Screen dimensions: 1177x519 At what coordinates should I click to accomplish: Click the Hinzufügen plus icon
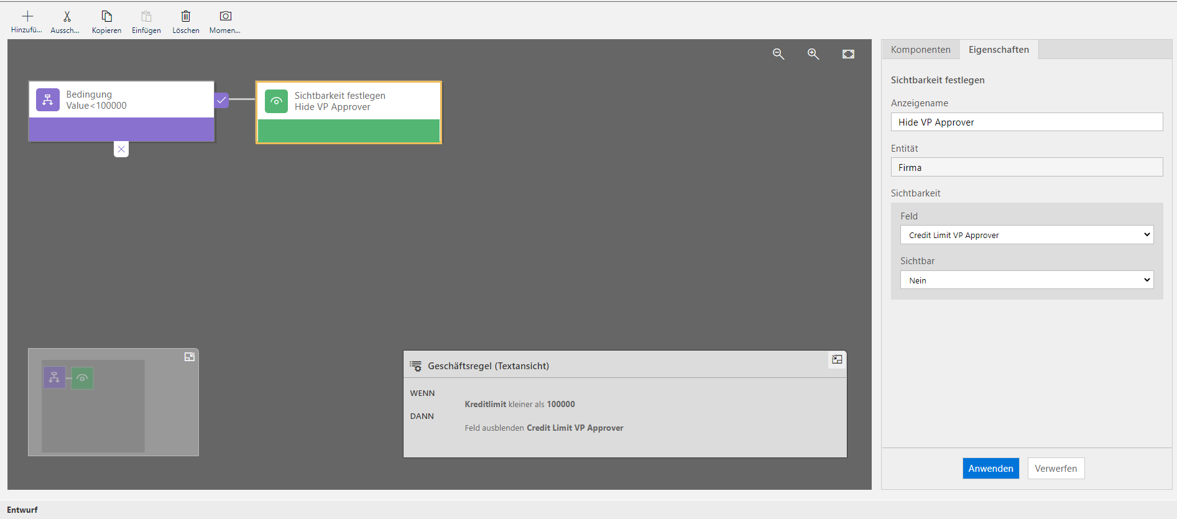27,16
